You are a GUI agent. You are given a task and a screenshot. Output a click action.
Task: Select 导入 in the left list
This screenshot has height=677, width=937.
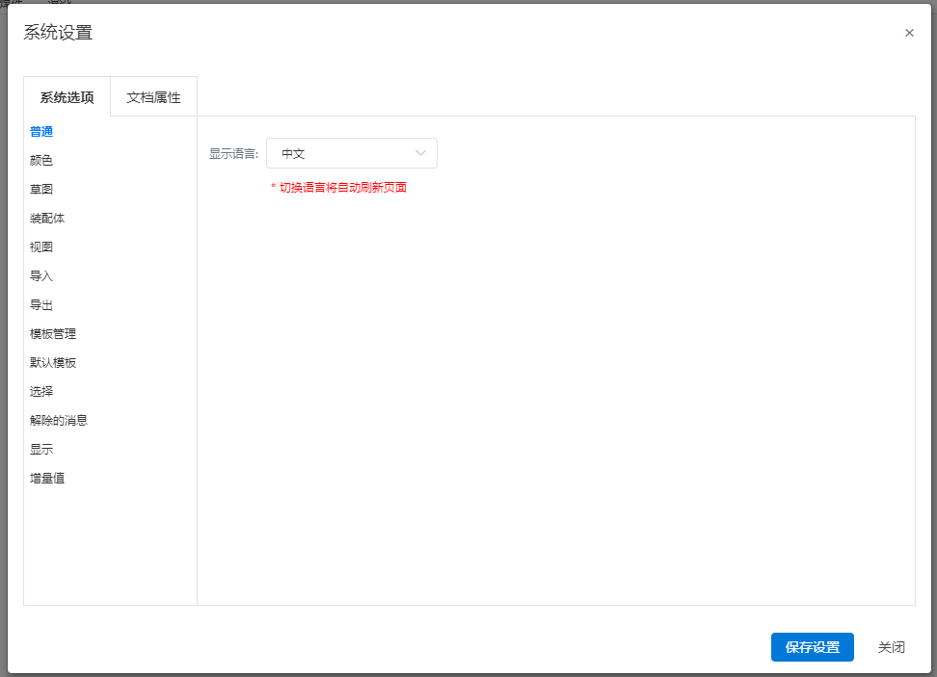(x=41, y=276)
